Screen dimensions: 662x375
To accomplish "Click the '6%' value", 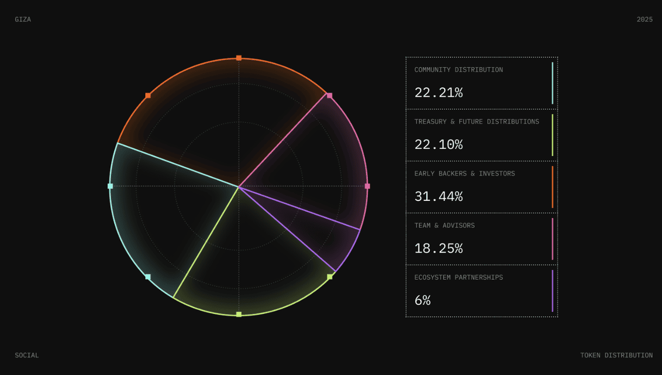I will [423, 301].
